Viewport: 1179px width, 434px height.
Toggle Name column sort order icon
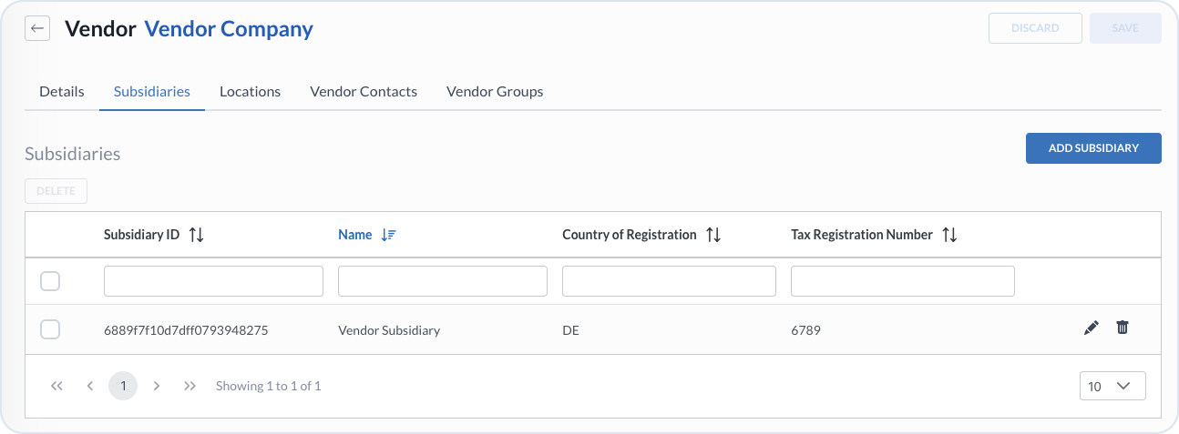[x=389, y=235]
